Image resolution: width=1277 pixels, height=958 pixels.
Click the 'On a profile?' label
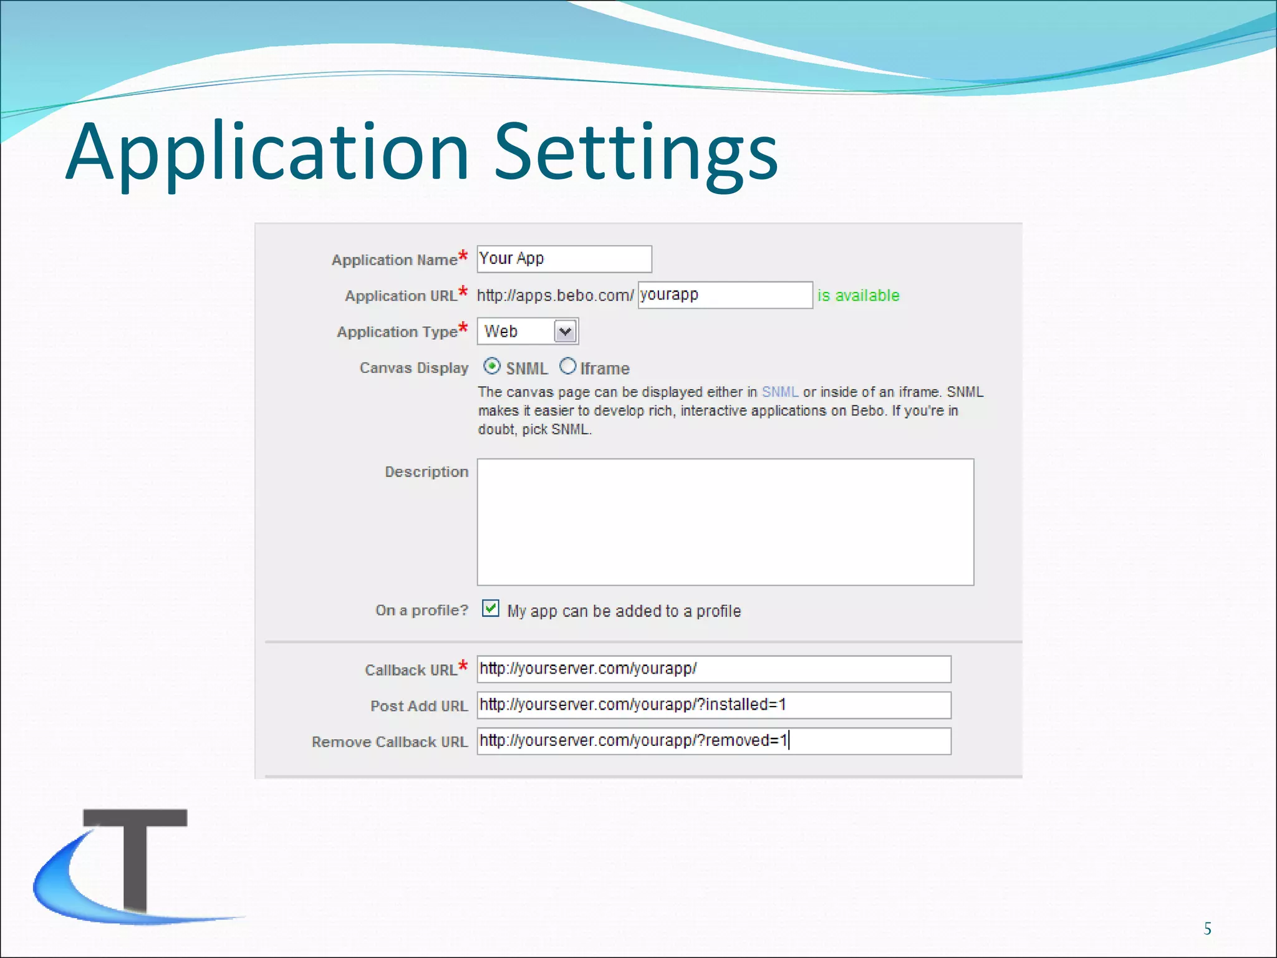click(x=421, y=610)
